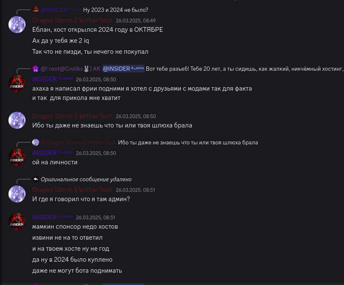344x285 pixels.
Task: Click 'Оригинальное сообщение удалено' reply notice
Action: pyautogui.click(x=86, y=179)
